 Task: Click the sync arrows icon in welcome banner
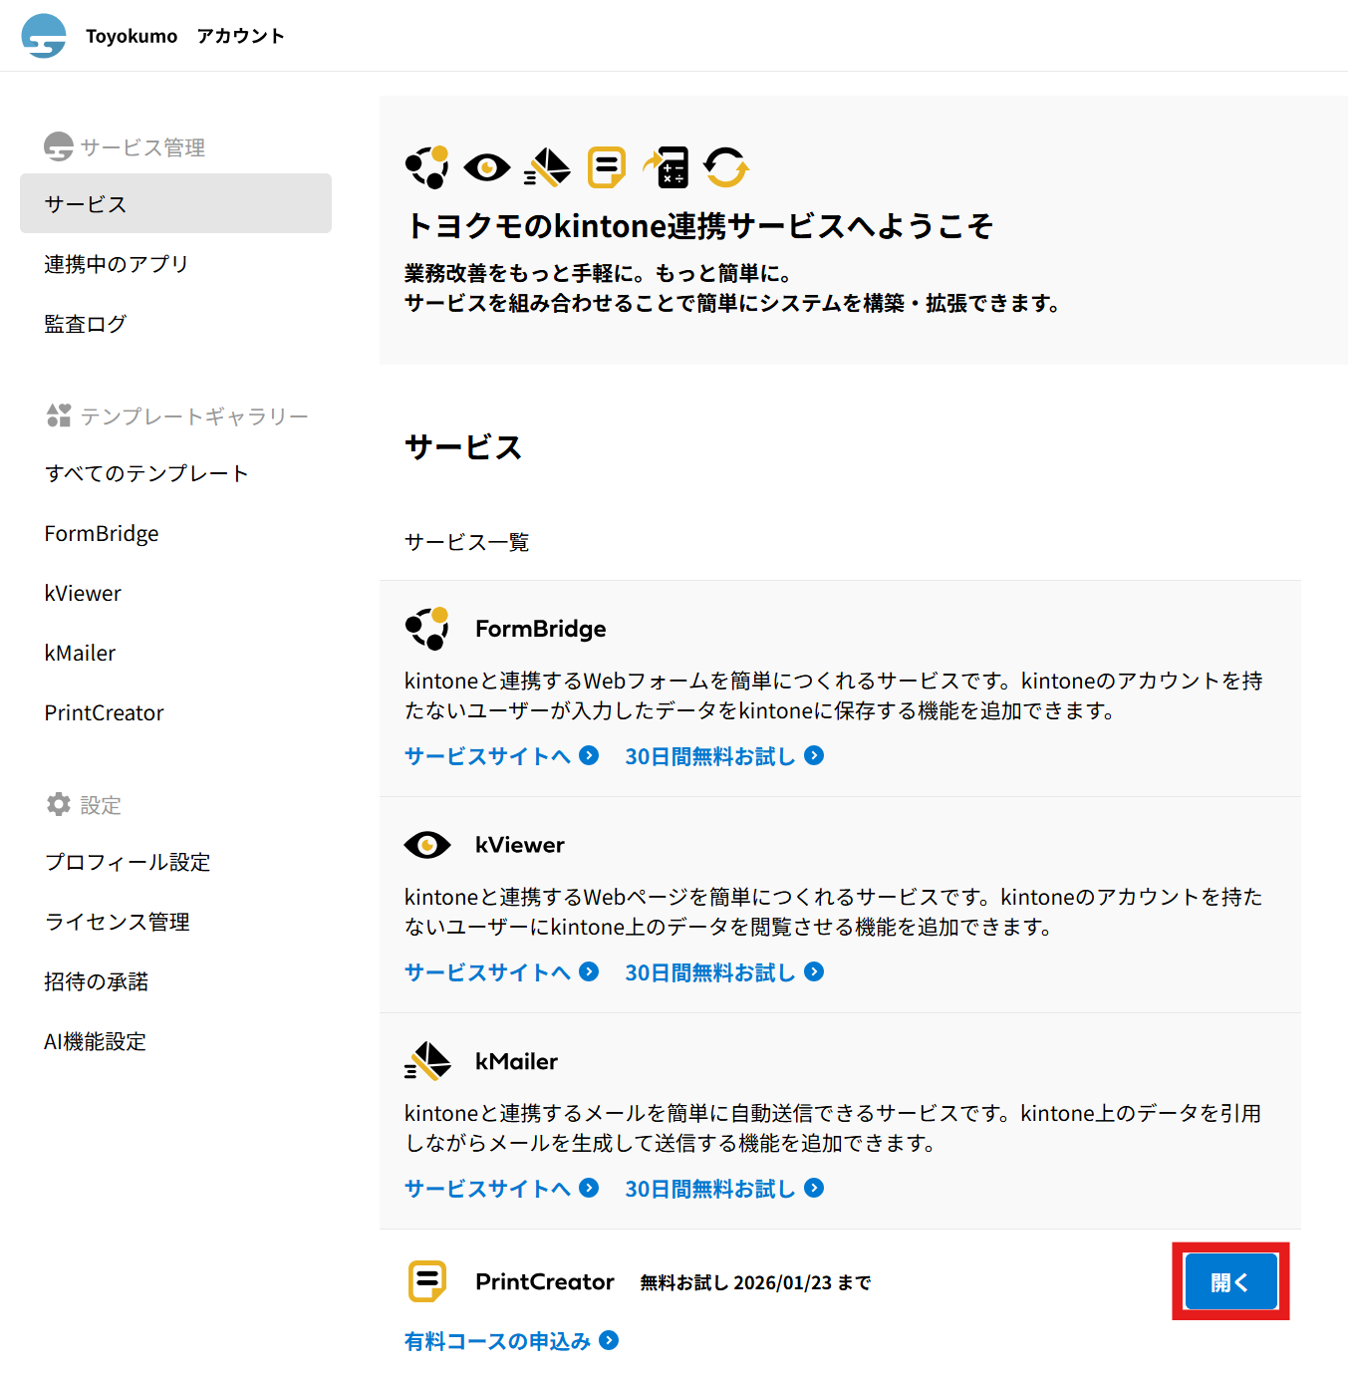[726, 167]
